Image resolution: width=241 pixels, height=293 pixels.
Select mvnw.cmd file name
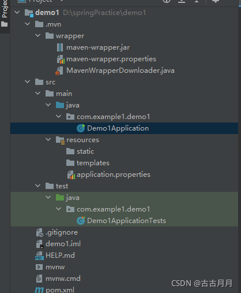tap(63, 279)
